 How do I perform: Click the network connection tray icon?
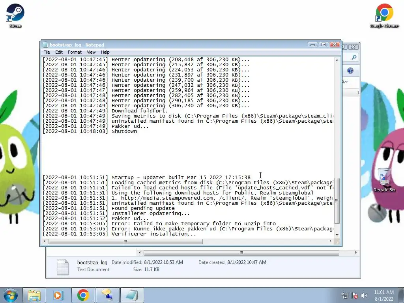pos(345,296)
